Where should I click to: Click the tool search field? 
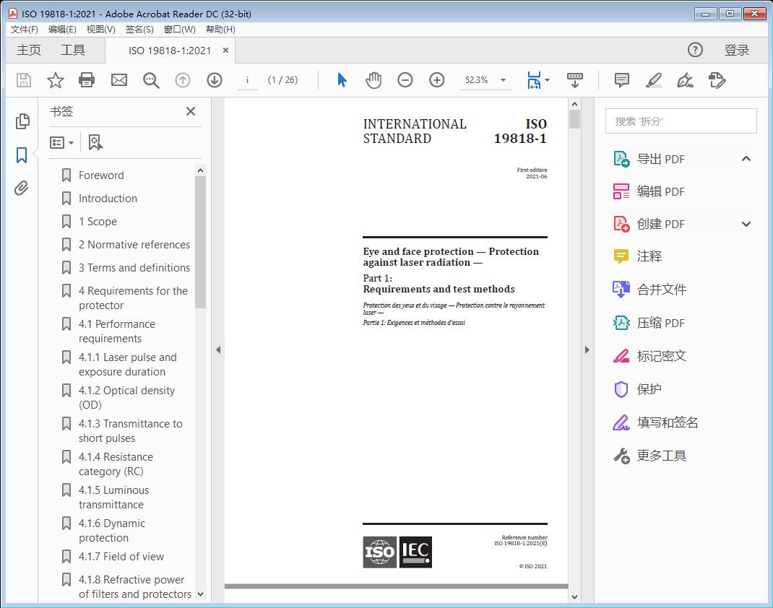pos(681,121)
